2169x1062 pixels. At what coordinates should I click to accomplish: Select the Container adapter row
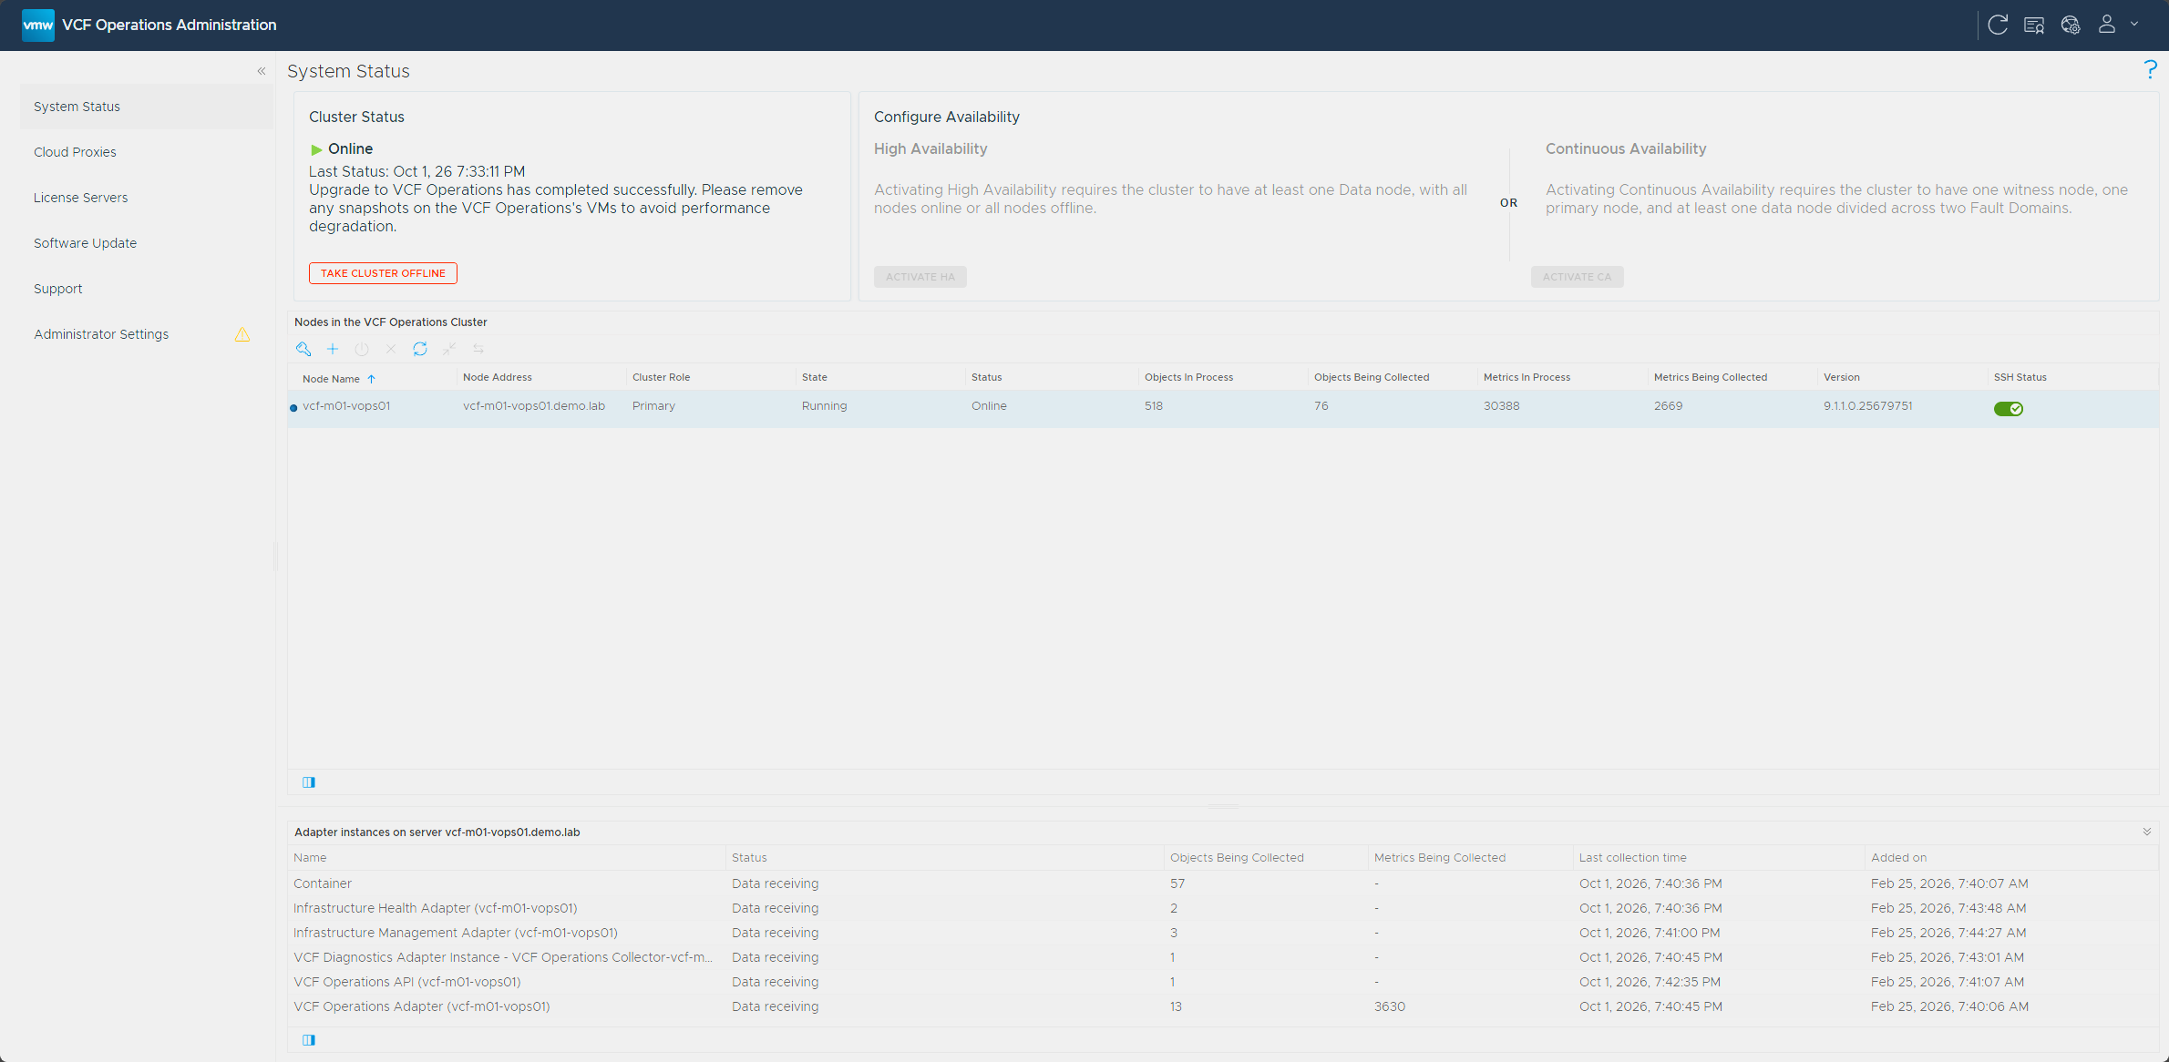(1223, 883)
